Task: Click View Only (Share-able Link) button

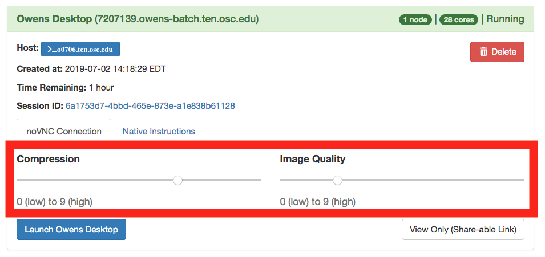Action: (463, 230)
